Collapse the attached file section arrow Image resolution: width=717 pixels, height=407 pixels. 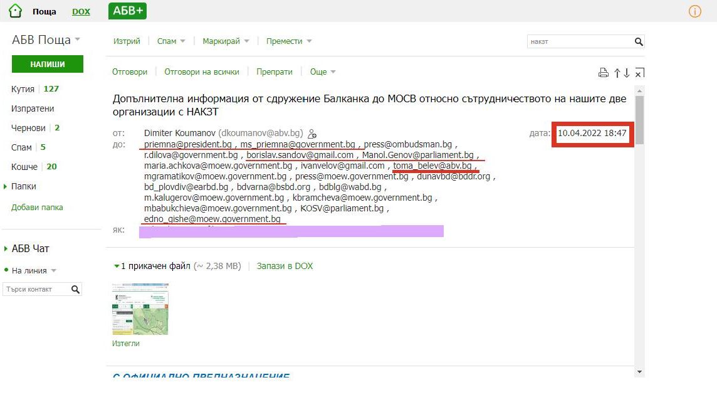pyautogui.click(x=117, y=266)
